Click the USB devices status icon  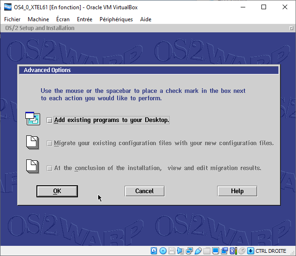coord(198,251)
